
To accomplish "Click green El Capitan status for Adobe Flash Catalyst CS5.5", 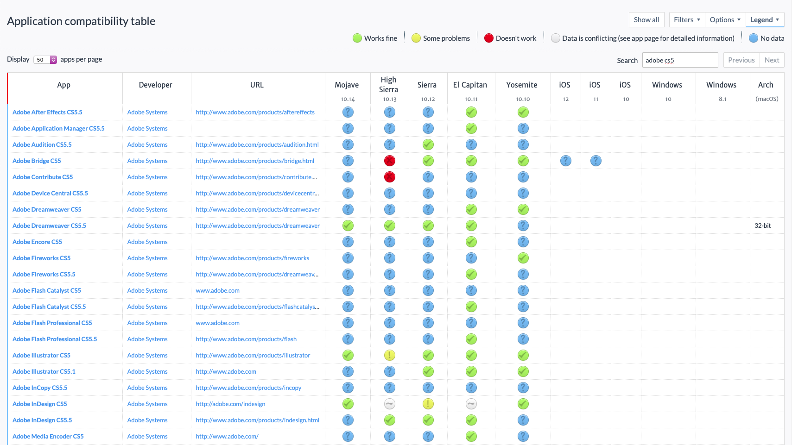I will tap(471, 307).
